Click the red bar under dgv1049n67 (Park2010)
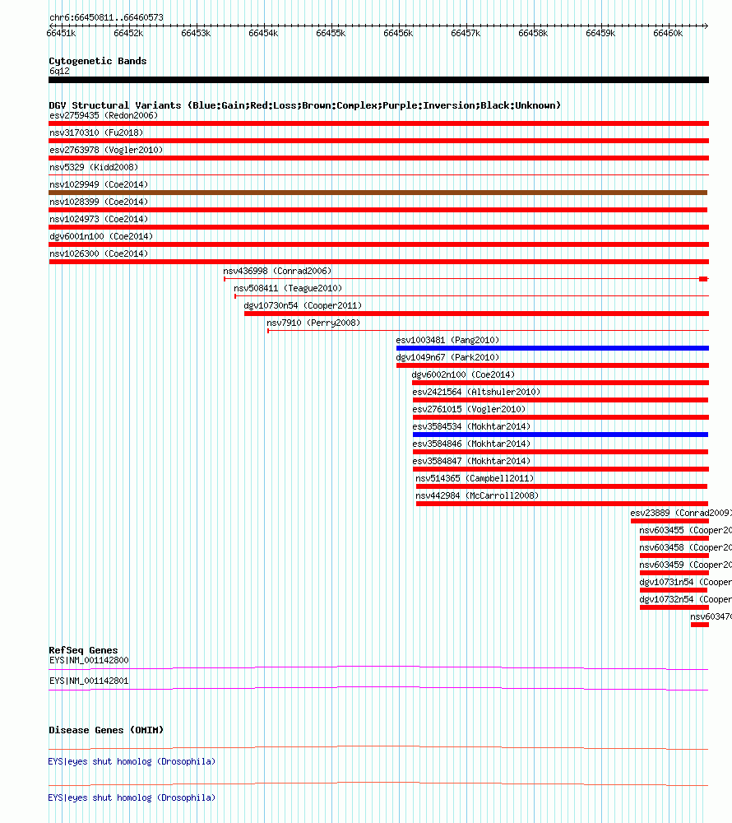 click(553, 365)
